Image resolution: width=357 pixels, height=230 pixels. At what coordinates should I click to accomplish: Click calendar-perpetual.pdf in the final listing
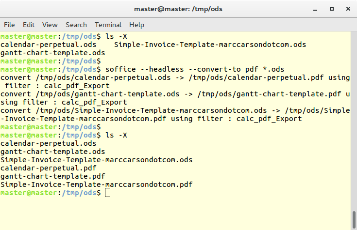[48, 168]
